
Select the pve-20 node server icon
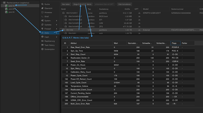coord(7,9)
